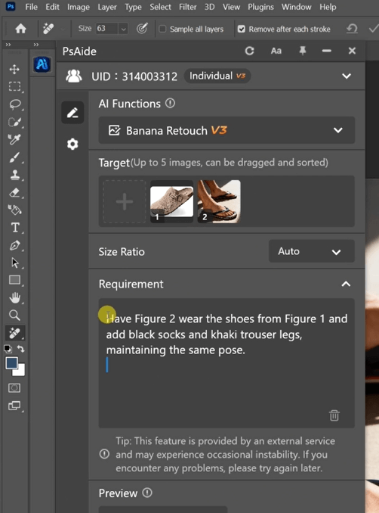The image size is (379, 513).
Task: Pin the PsAide panel
Action: click(303, 51)
